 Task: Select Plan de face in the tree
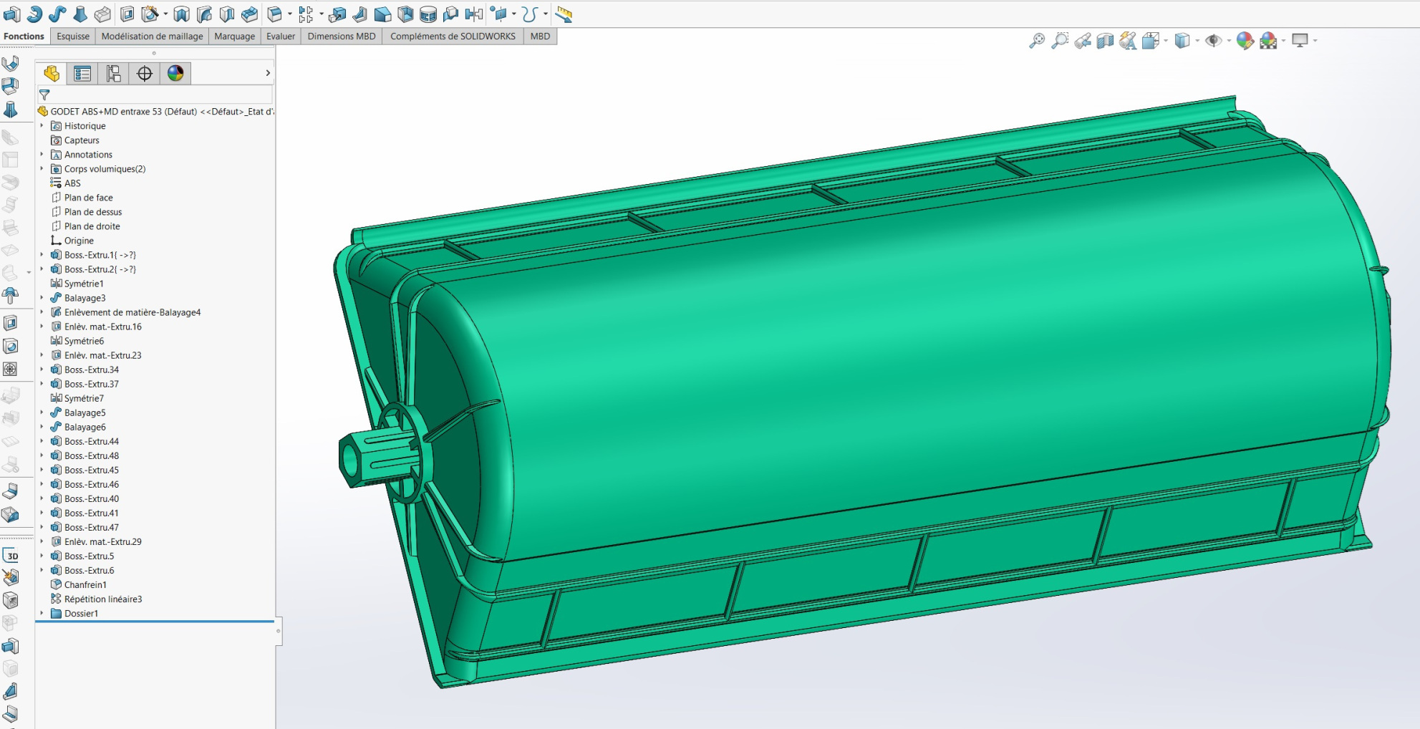pos(88,198)
